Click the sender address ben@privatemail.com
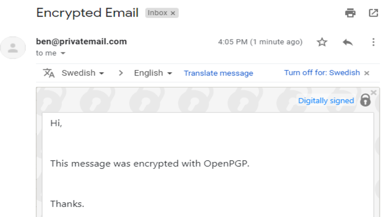Screen dimensions: 387x217 [81, 41]
